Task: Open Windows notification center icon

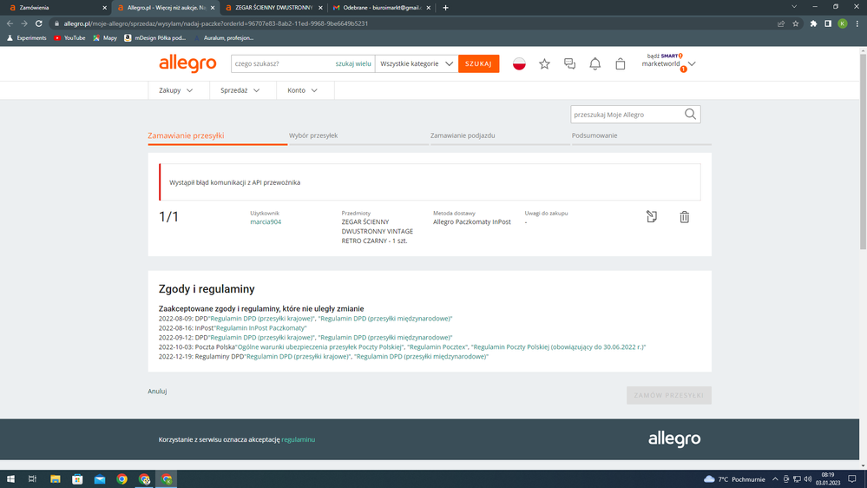Action: [852, 479]
